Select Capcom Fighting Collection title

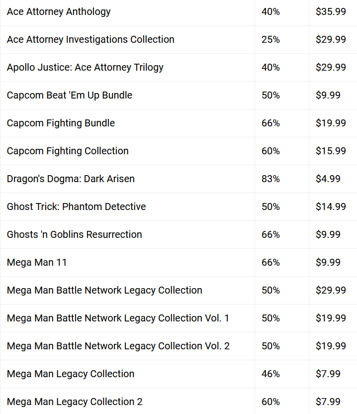[68, 151]
